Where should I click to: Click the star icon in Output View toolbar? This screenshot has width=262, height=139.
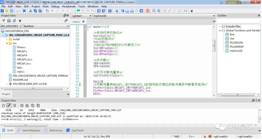(x=3, y=106)
